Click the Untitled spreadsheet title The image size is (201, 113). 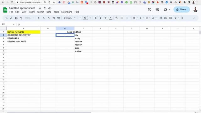[x=22, y=8]
